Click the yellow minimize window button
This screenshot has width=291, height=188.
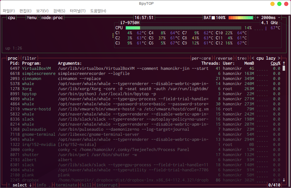(x=272, y=4)
